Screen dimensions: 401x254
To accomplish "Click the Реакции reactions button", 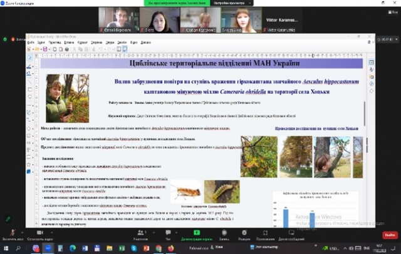I will tap(244, 235).
